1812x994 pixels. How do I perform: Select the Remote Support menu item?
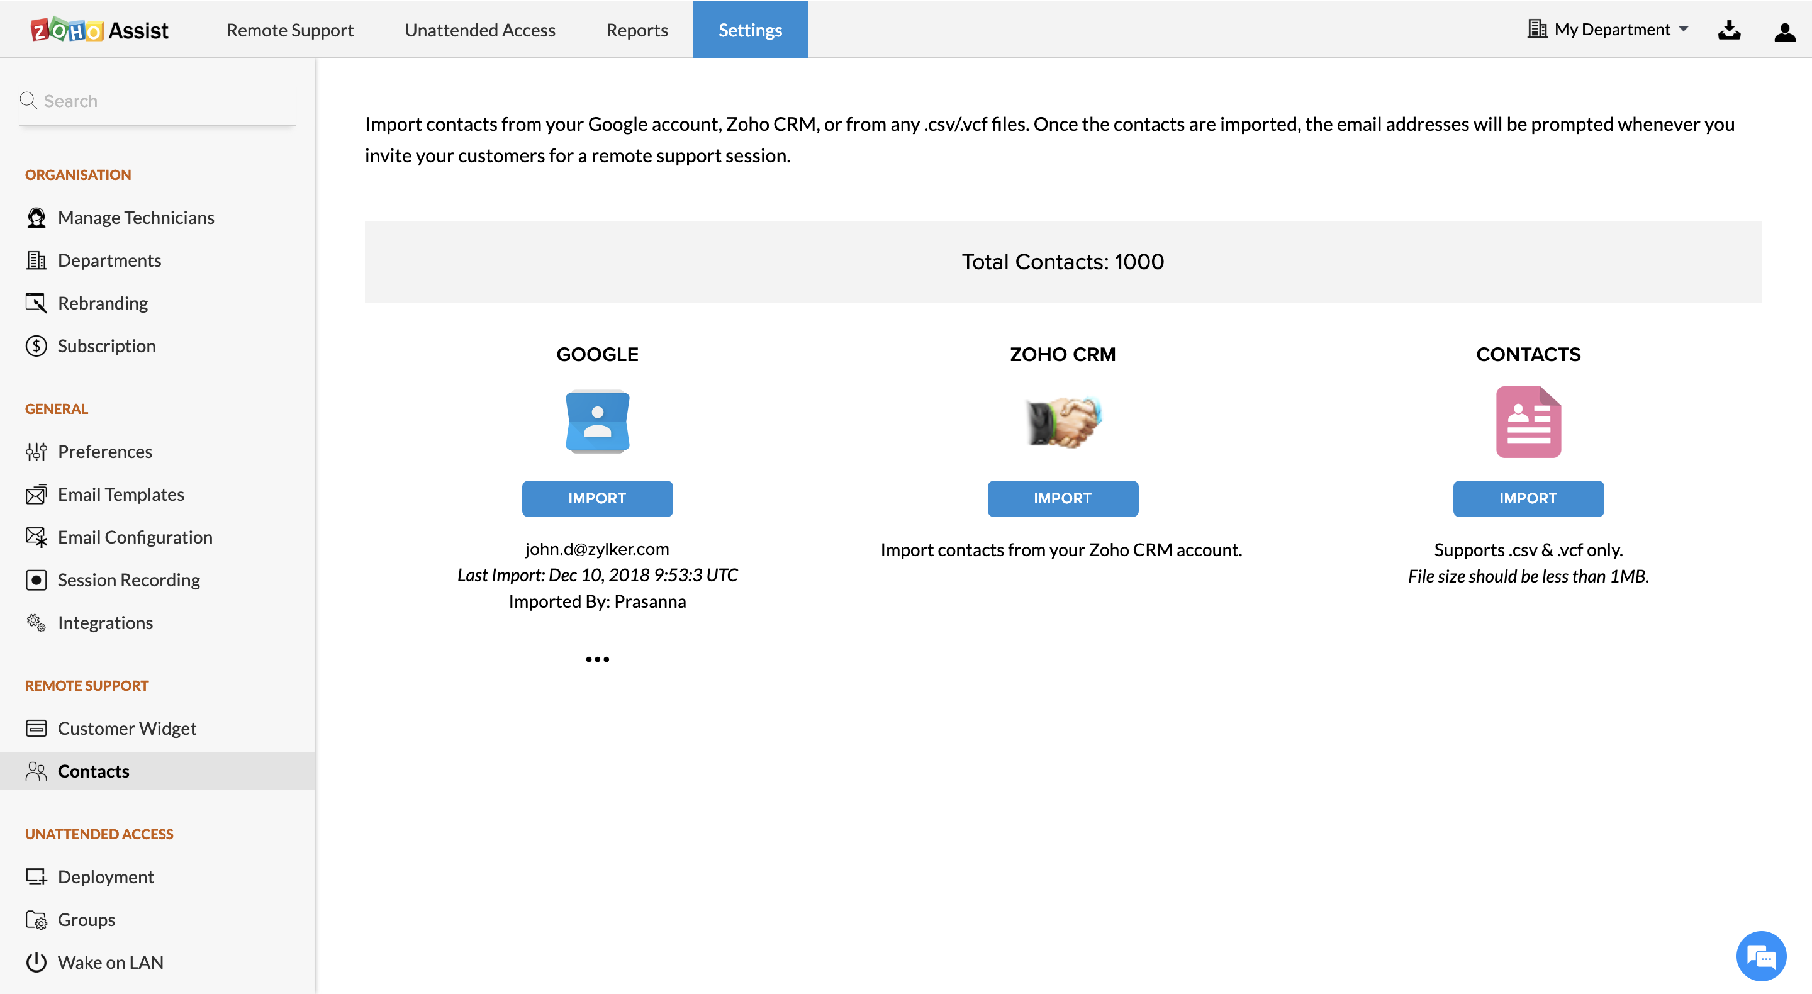pos(290,31)
